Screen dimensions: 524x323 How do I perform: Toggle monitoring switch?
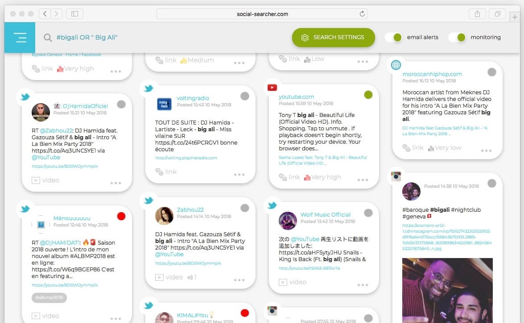(x=457, y=37)
